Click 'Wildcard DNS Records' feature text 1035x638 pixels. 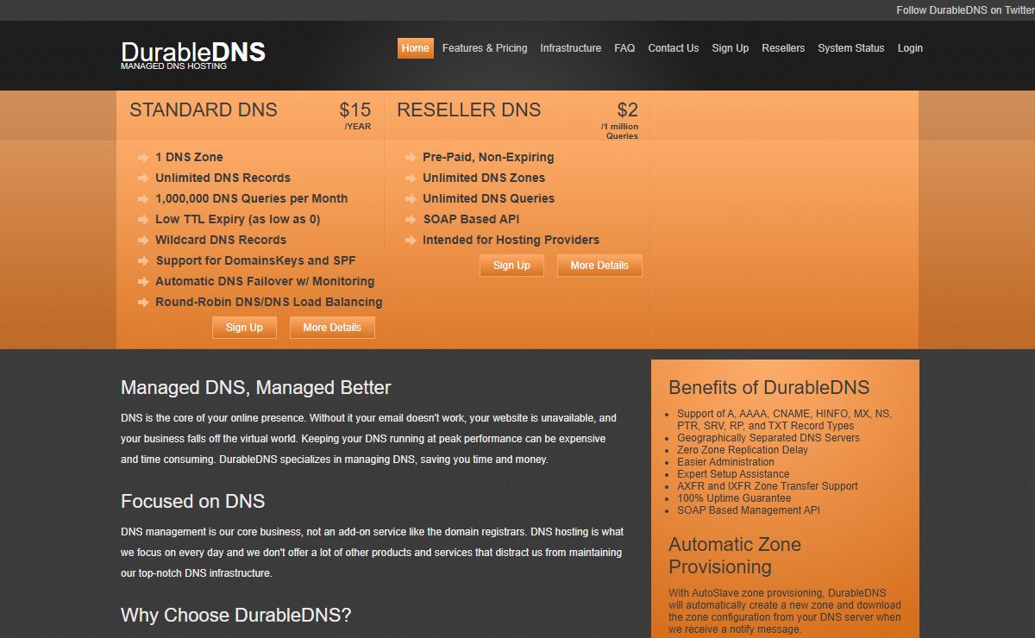pyautogui.click(x=221, y=240)
